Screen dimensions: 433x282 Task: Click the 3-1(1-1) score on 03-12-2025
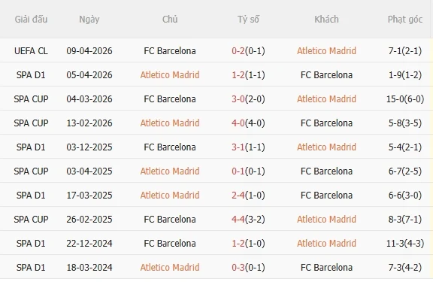point(248,147)
